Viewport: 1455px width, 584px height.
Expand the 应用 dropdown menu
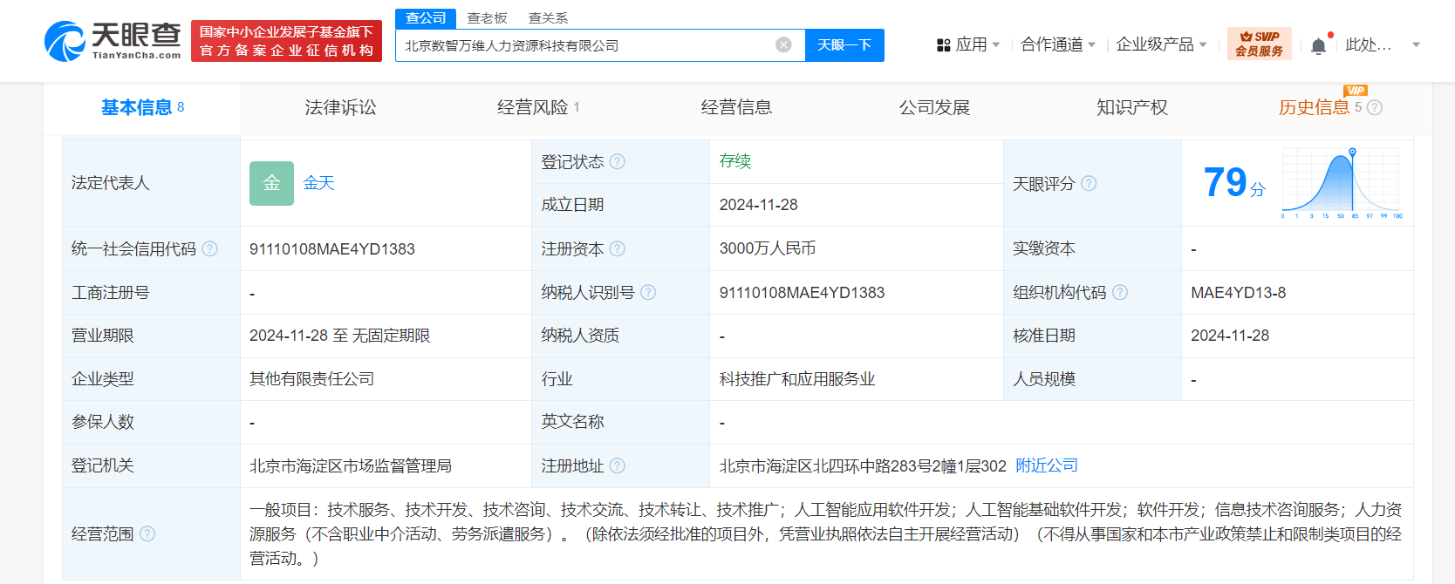[968, 44]
